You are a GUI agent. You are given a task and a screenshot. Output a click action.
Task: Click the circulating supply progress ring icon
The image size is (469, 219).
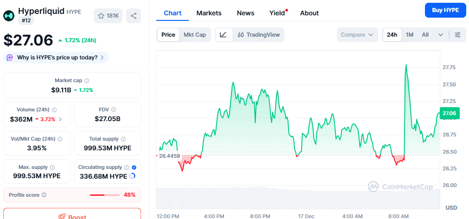(132, 176)
